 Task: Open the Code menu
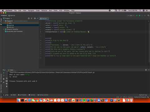(38, 11)
